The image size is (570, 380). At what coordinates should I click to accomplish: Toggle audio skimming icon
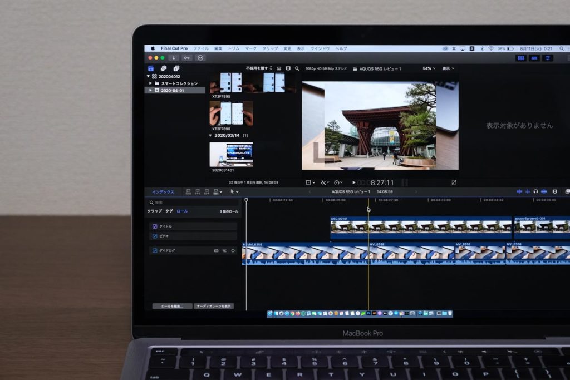(528, 191)
